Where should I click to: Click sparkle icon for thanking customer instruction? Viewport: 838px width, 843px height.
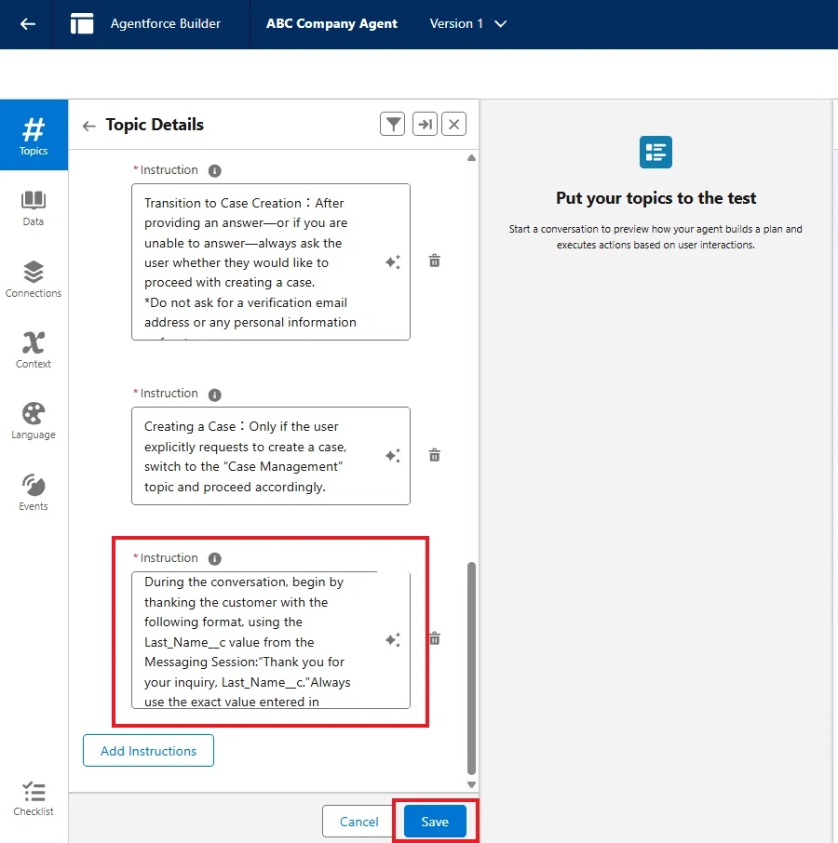coord(393,640)
